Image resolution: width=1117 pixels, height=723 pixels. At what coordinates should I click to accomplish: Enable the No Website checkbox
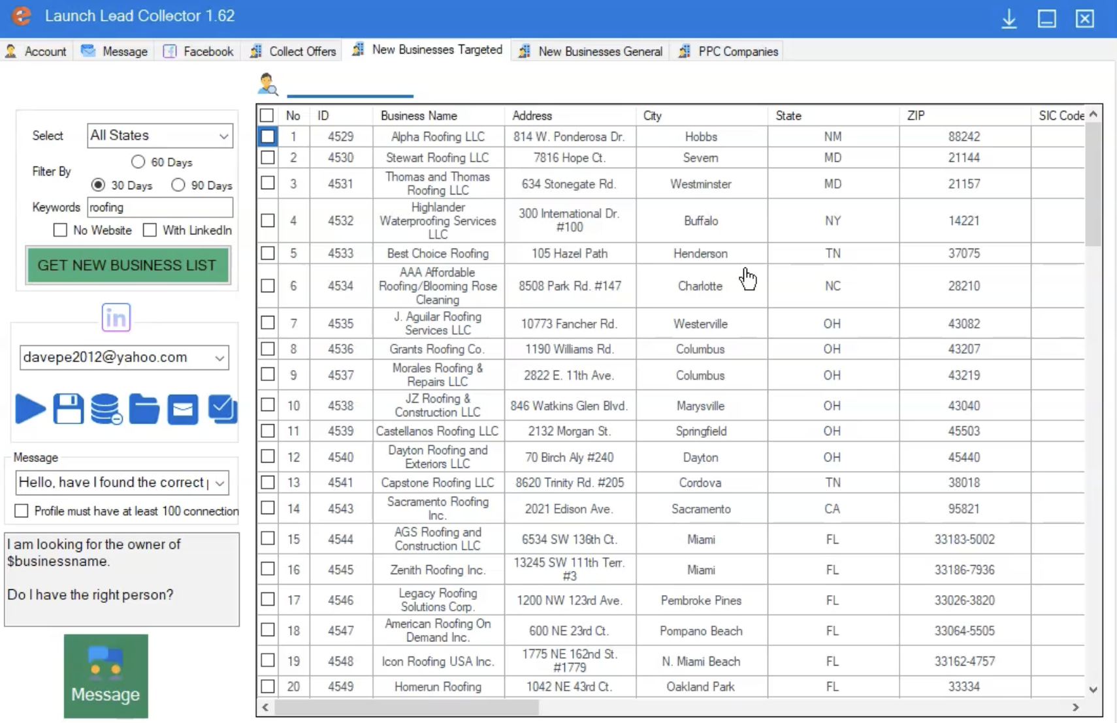pos(60,230)
